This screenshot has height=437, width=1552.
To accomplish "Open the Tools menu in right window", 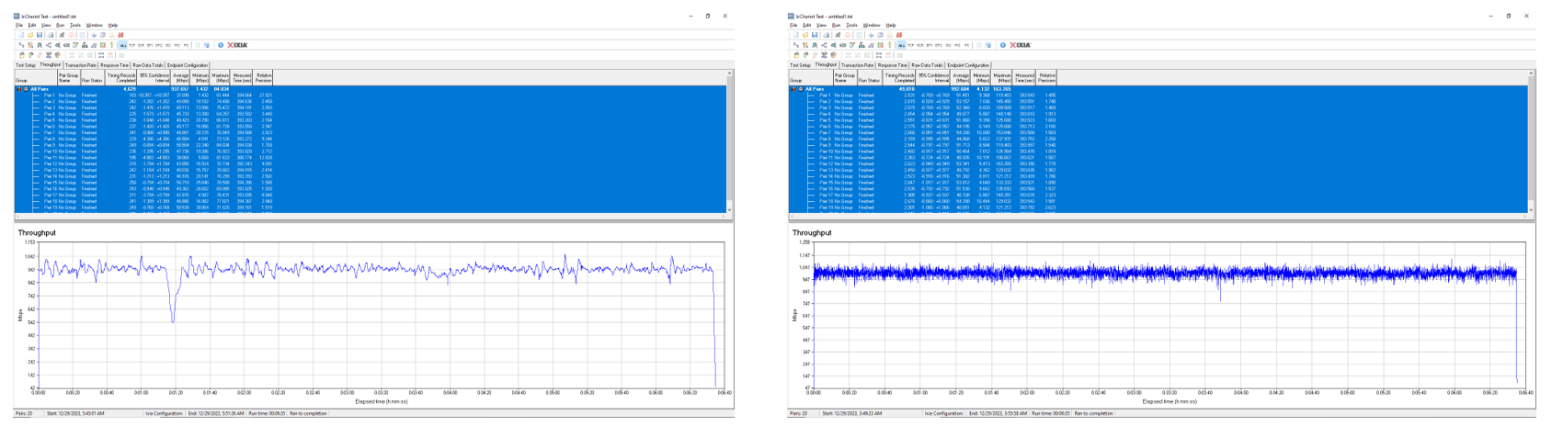I will click(851, 25).
